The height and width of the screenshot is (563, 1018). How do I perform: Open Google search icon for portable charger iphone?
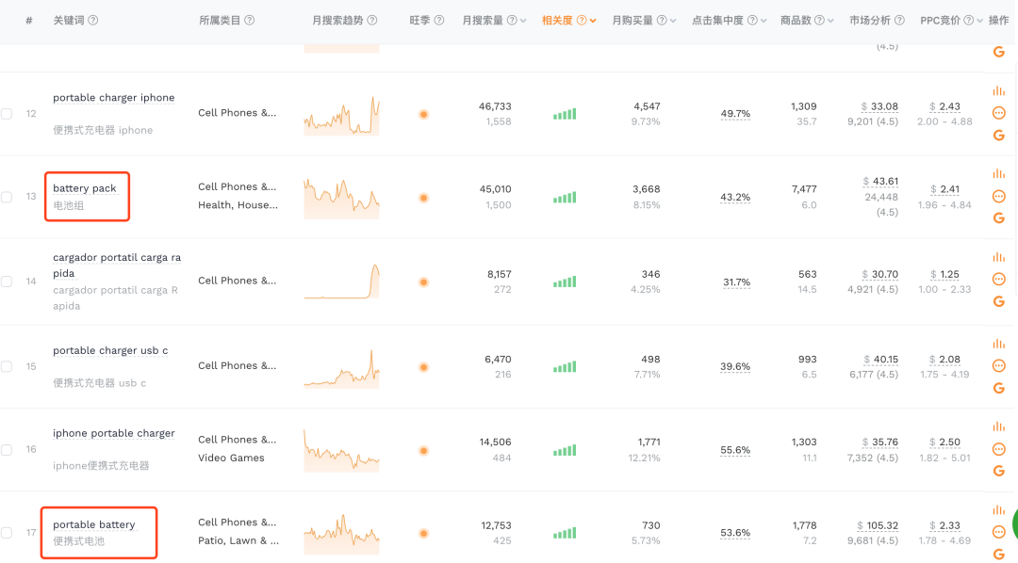tap(998, 136)
